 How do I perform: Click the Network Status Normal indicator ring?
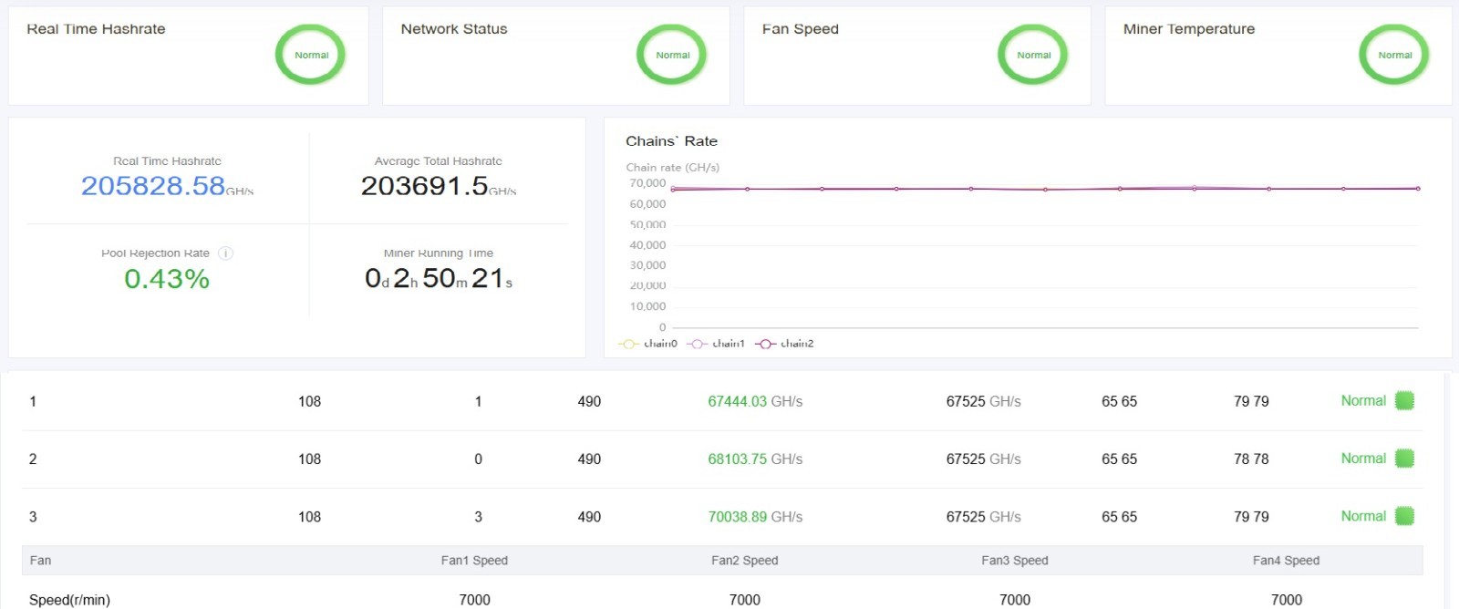pyautogui.click(x=672, y=55)
